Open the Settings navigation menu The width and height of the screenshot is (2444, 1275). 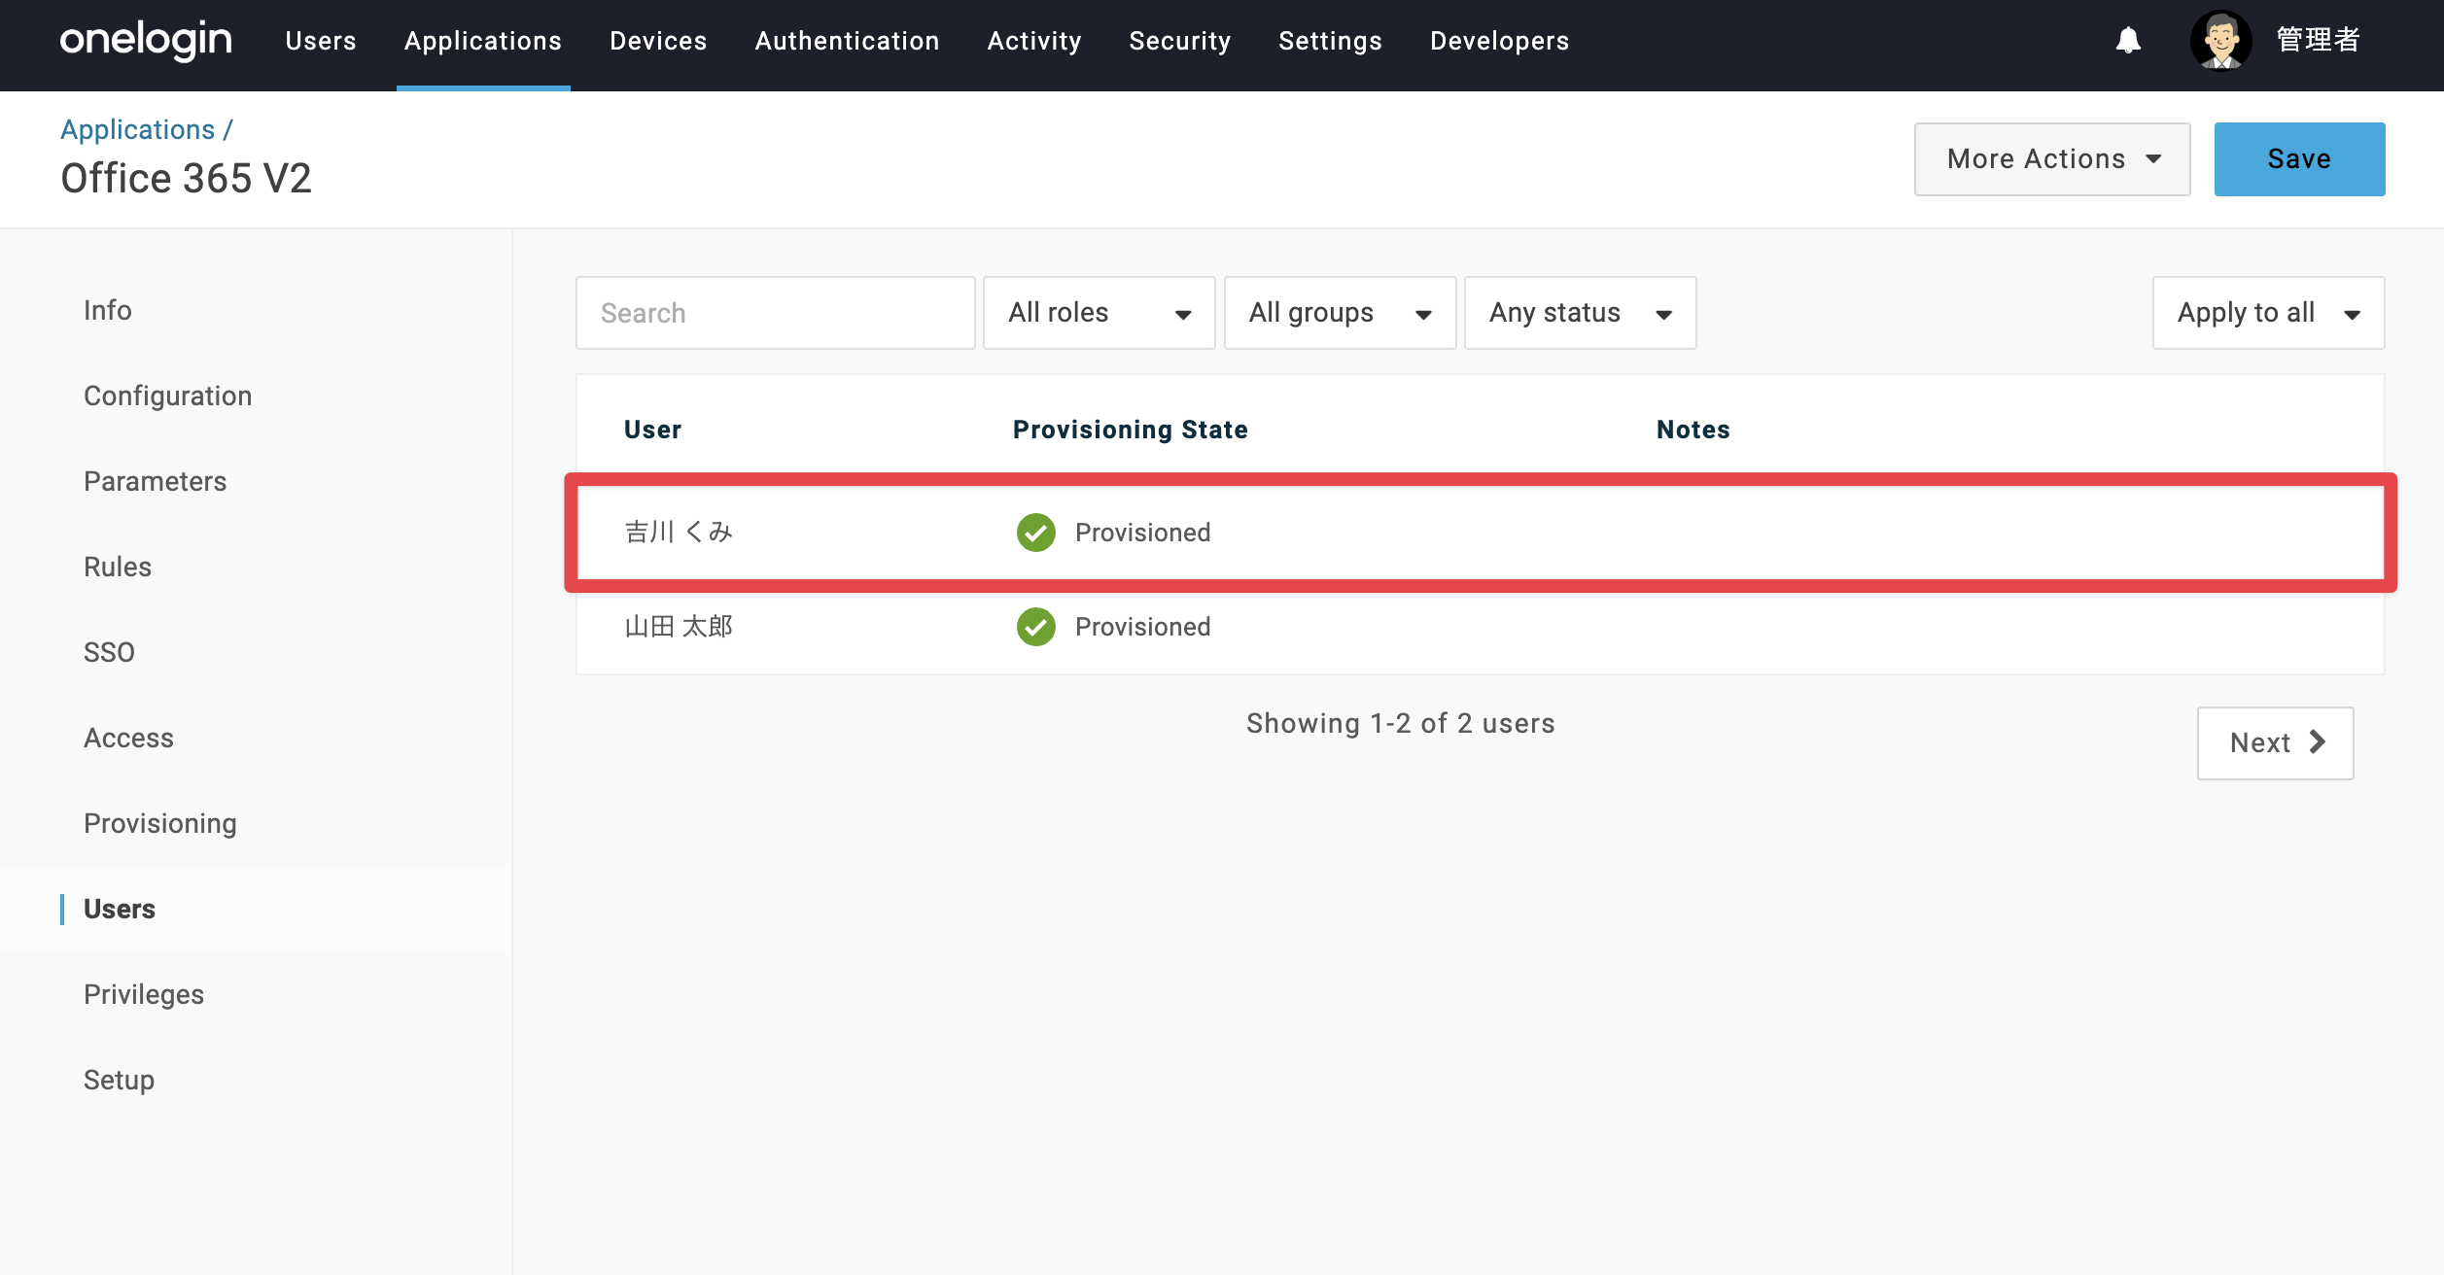click(1331, 41)
